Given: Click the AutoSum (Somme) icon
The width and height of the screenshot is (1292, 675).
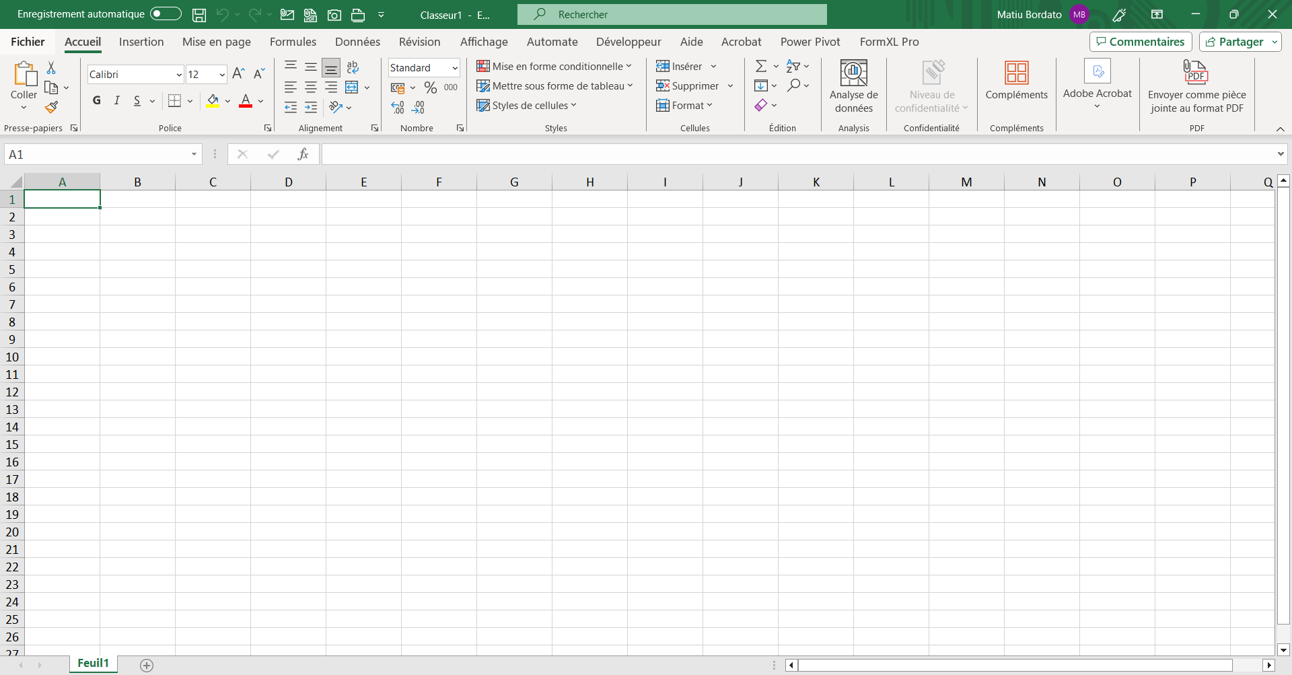Looking at the screenshot, I should tap(761, 65).
